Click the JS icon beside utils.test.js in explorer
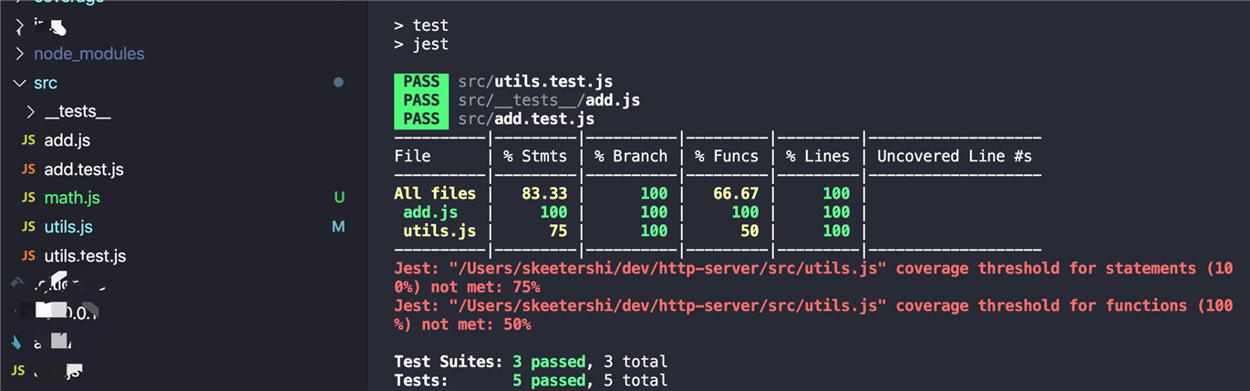This screenshot has height=391, width=1250. click(28, 256)
